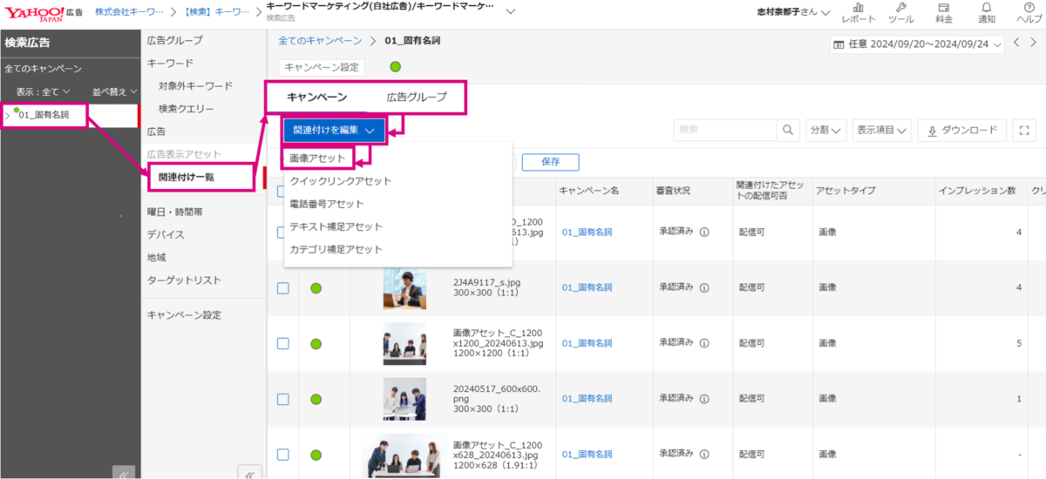This screenshot has width=1046, height=479.
Task: Open the ヘルプ question mark icon
Action: click(x=1029, y=8)
